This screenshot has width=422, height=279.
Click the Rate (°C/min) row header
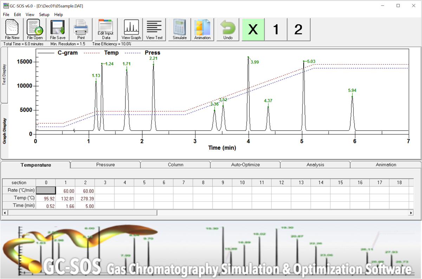click(x=19, y=190)
